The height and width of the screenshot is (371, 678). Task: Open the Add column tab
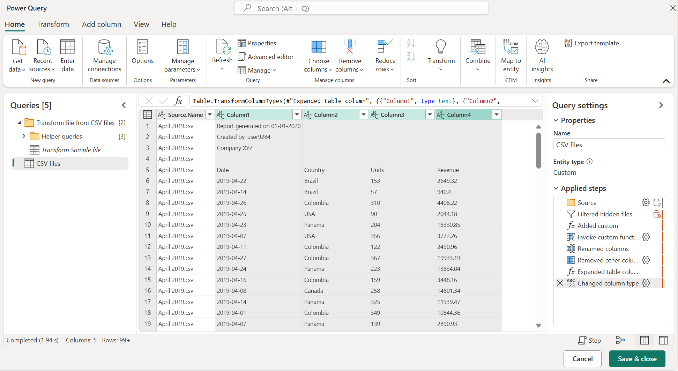[102, 24]
